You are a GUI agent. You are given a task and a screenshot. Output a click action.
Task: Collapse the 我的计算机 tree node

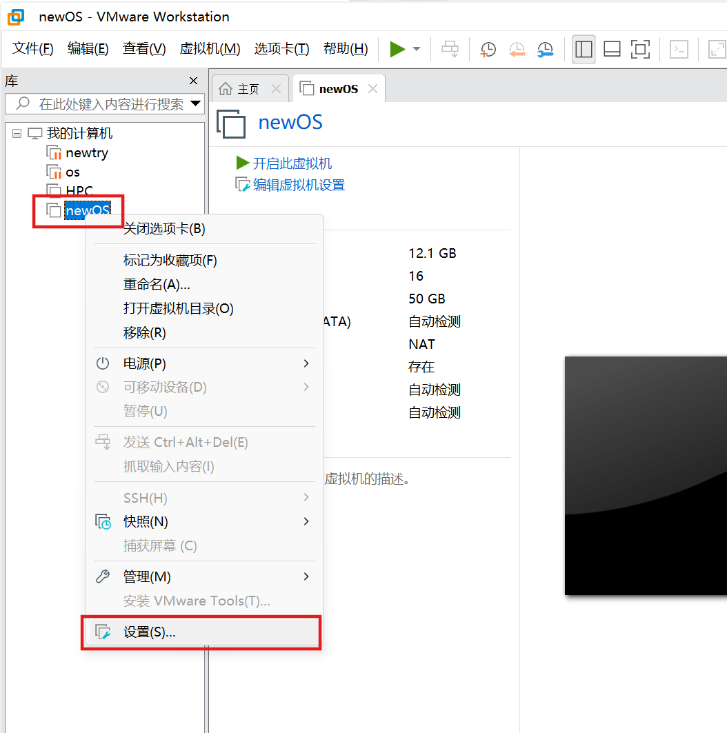[17, 134]
